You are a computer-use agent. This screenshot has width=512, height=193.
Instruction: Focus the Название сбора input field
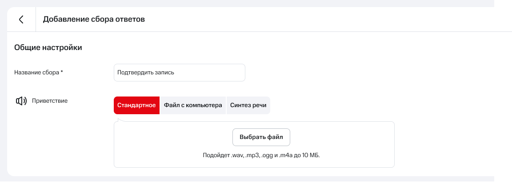213,73
